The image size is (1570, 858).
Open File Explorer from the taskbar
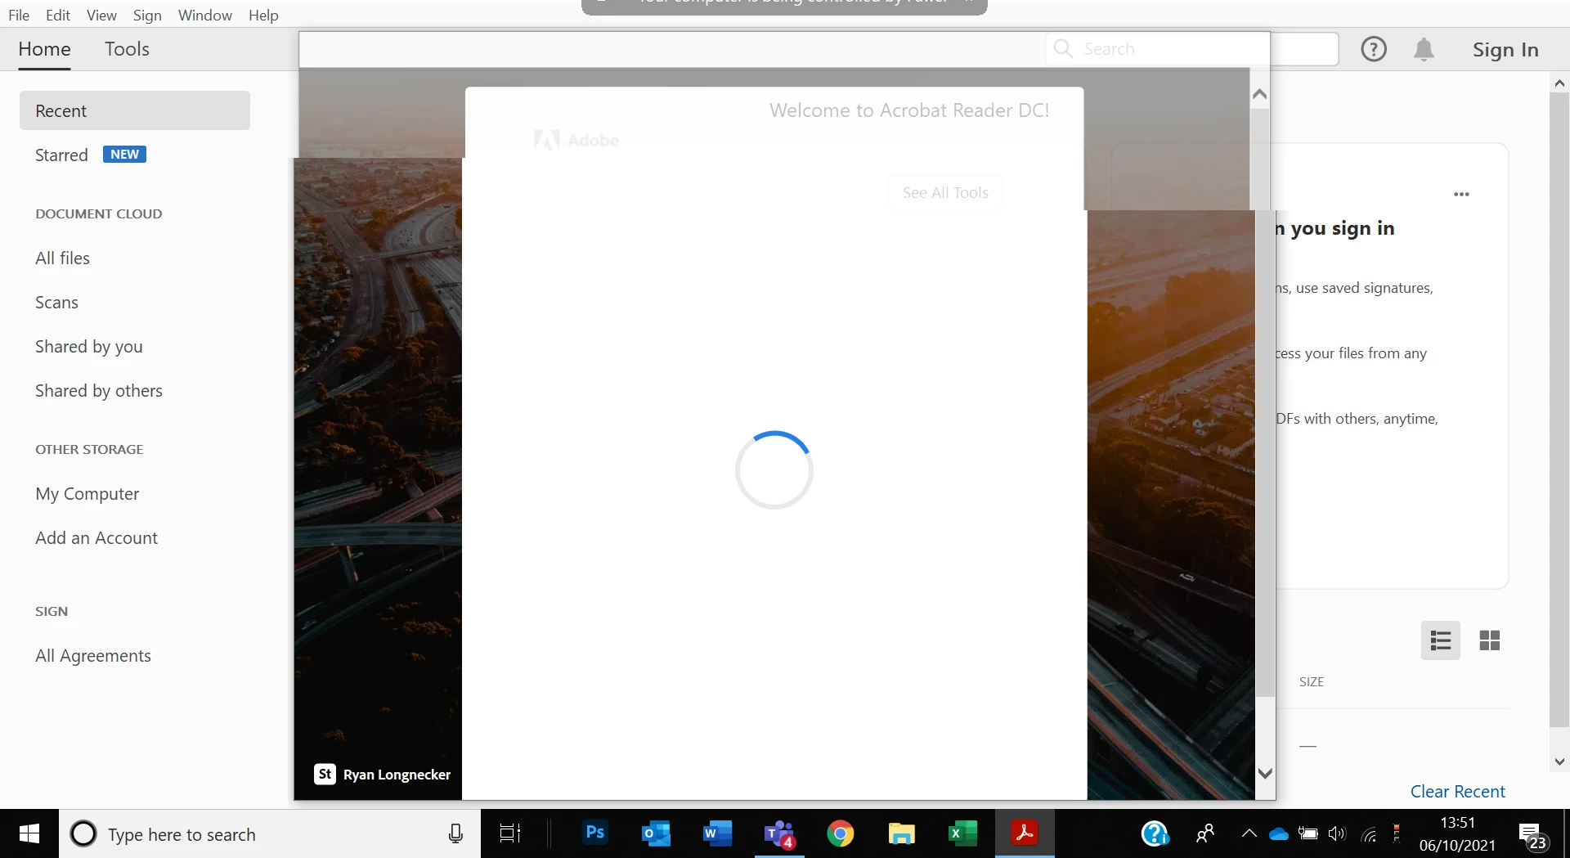(901, 833)
